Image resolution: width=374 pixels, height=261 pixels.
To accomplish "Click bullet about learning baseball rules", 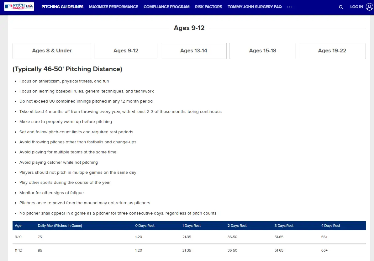I will click(x=87, y=91).
